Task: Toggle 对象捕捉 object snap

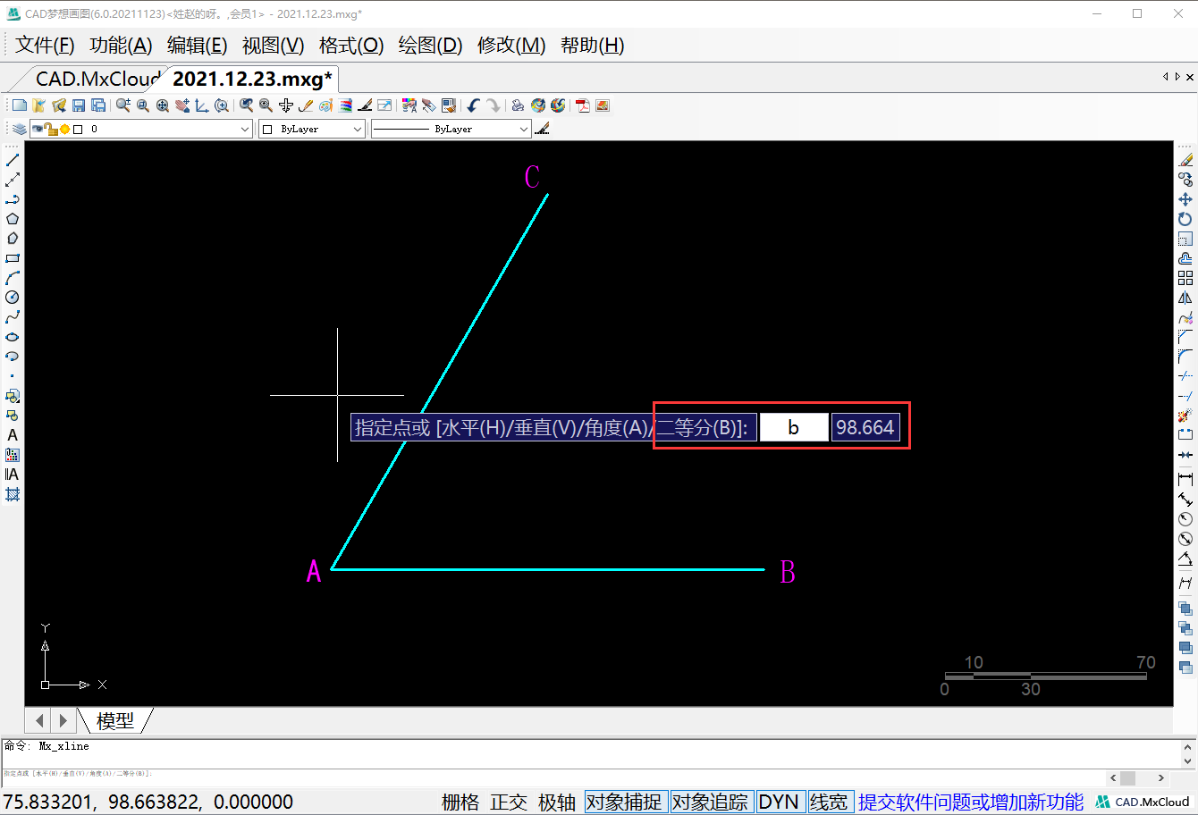Action: click(624, 802)
